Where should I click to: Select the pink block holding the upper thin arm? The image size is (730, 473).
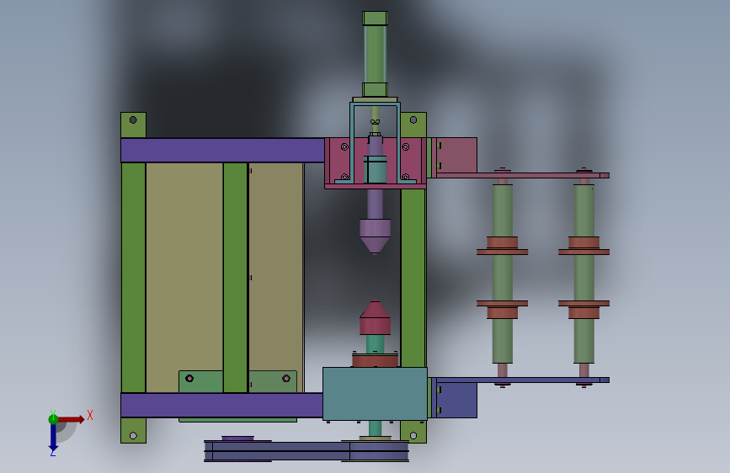point(456,155)
